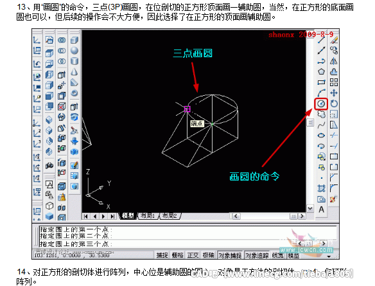Select the Ellipse draw tool
The width and height of the screenshot is (375, 286).
321,136
